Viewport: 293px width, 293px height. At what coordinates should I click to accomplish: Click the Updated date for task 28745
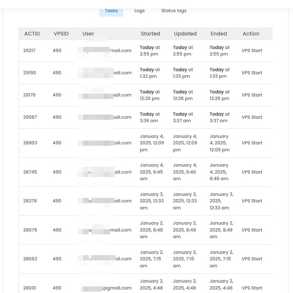click(x=185, y=172)
